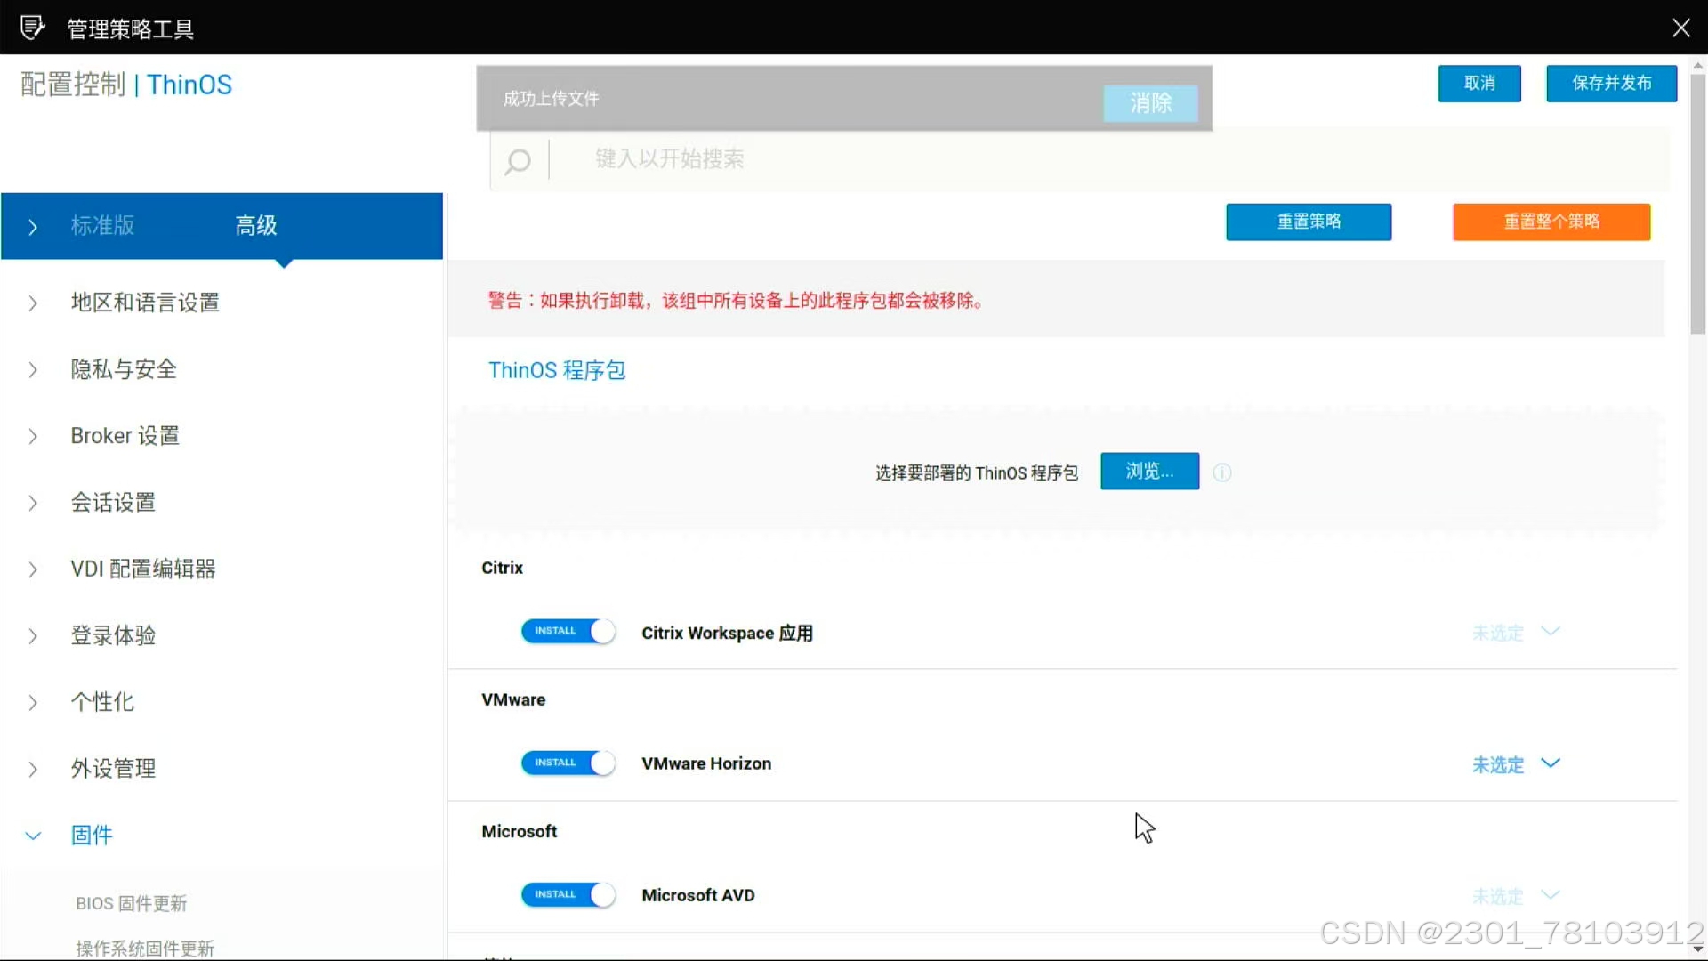Switch to the 标准版 tab
The width and height of the screenshot is (1708, 961).
pyautogui.click(x=102, y=225)
